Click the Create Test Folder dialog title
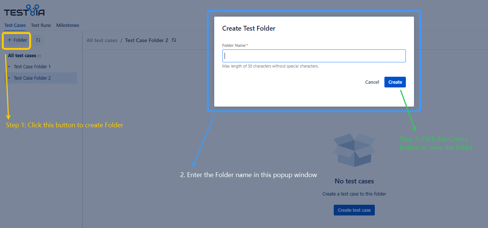 coord(249,28)
